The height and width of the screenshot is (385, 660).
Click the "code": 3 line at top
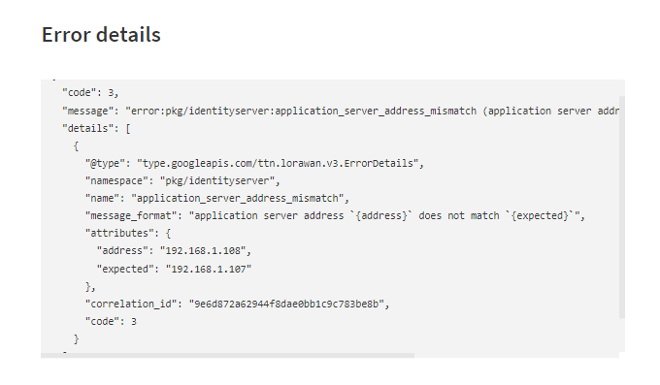click(x=90, y=92)
